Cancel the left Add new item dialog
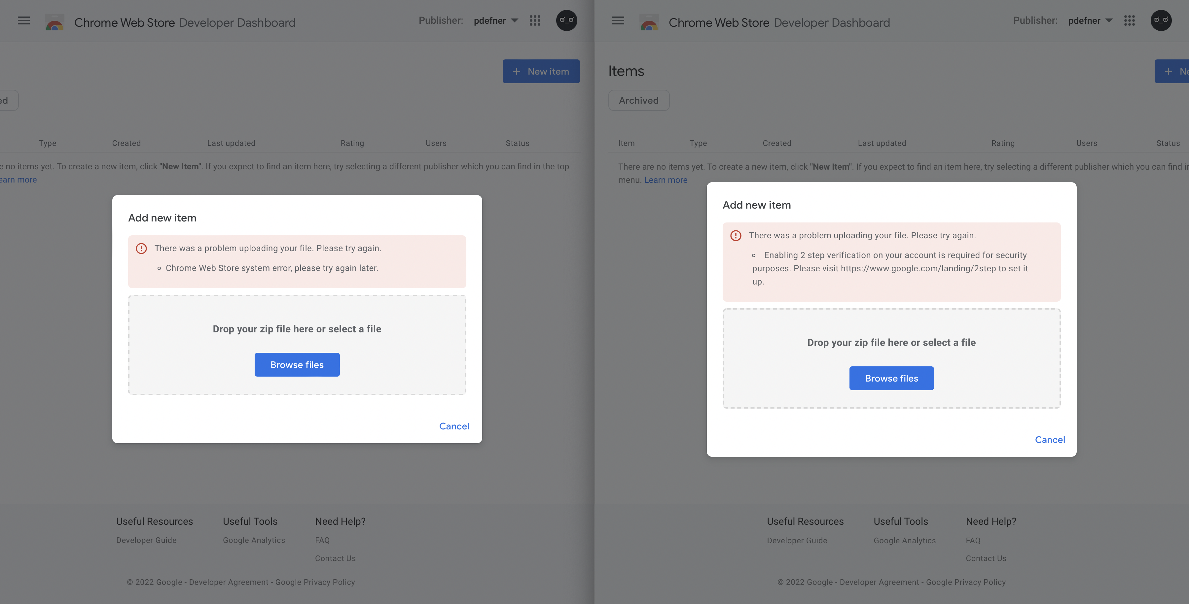Image resolution: width=1189 pixels, height=604 pixels. (454, 426)
